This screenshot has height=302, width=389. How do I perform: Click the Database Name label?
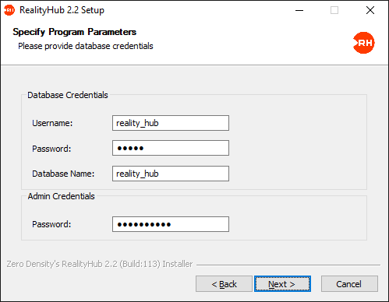click(63, 174)
